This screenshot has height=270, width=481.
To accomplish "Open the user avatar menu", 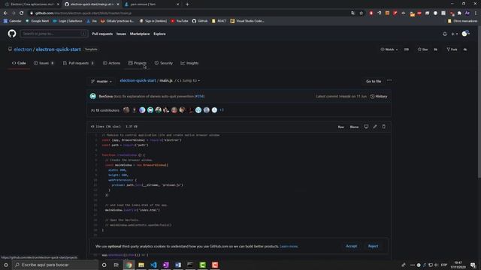I will pyautogui.click(x=466, y=34).
